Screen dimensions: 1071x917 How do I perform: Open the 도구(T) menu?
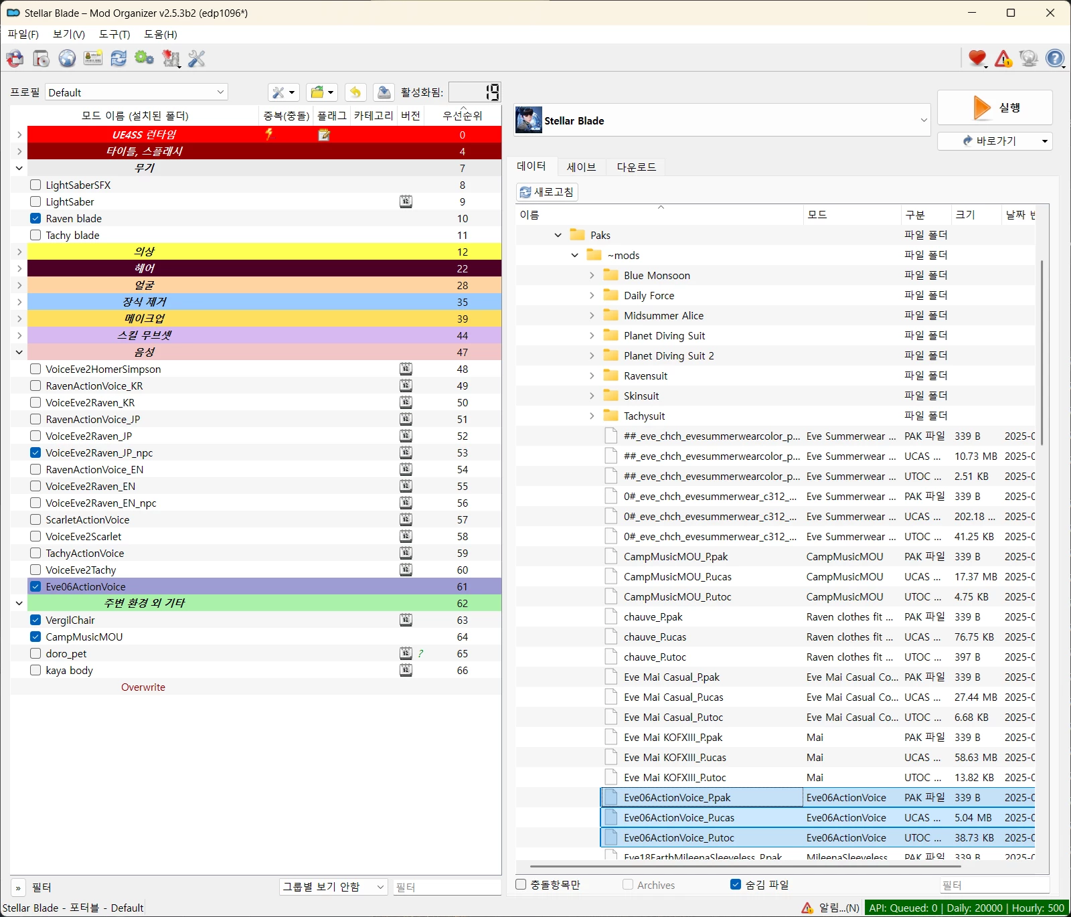tap(114, 34)
